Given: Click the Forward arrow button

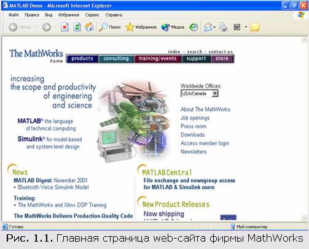Looking at the screenshot, I should tap(47, 27).
